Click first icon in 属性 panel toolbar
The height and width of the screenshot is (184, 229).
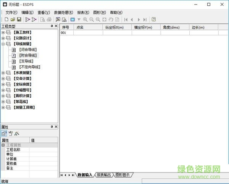pyautogui.click(x=4, y=133)
